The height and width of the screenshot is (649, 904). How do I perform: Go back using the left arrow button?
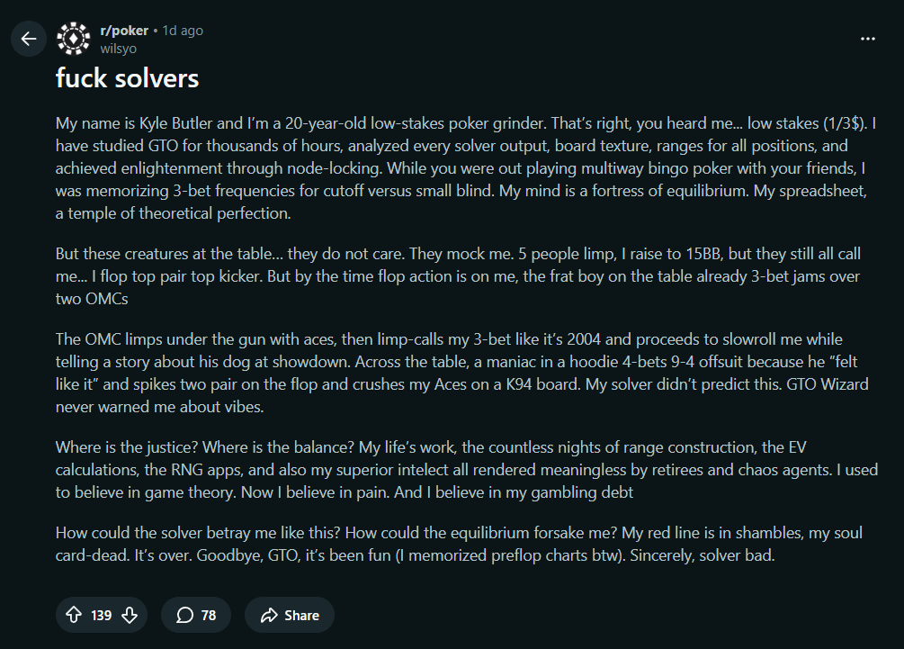point(29,39)
